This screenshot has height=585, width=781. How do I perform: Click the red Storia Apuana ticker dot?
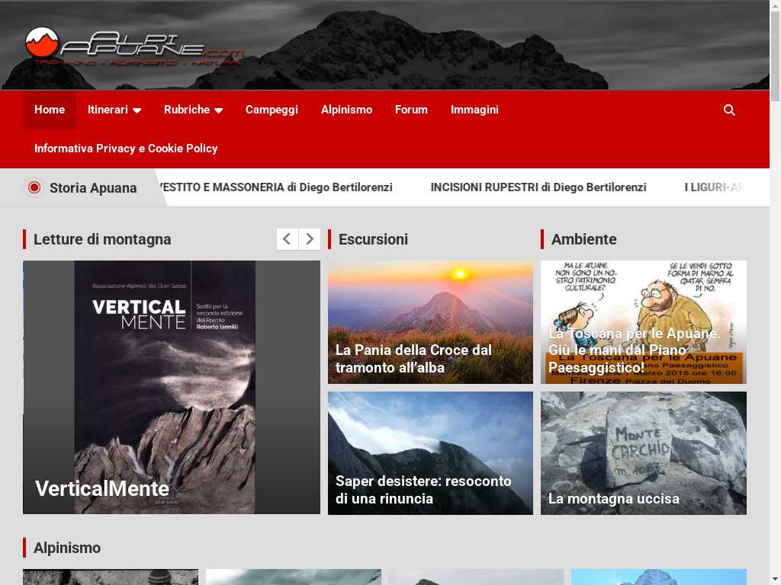point(34,187)
